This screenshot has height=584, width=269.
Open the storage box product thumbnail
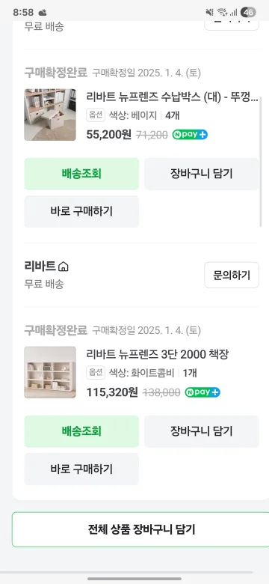click(50, 115)
